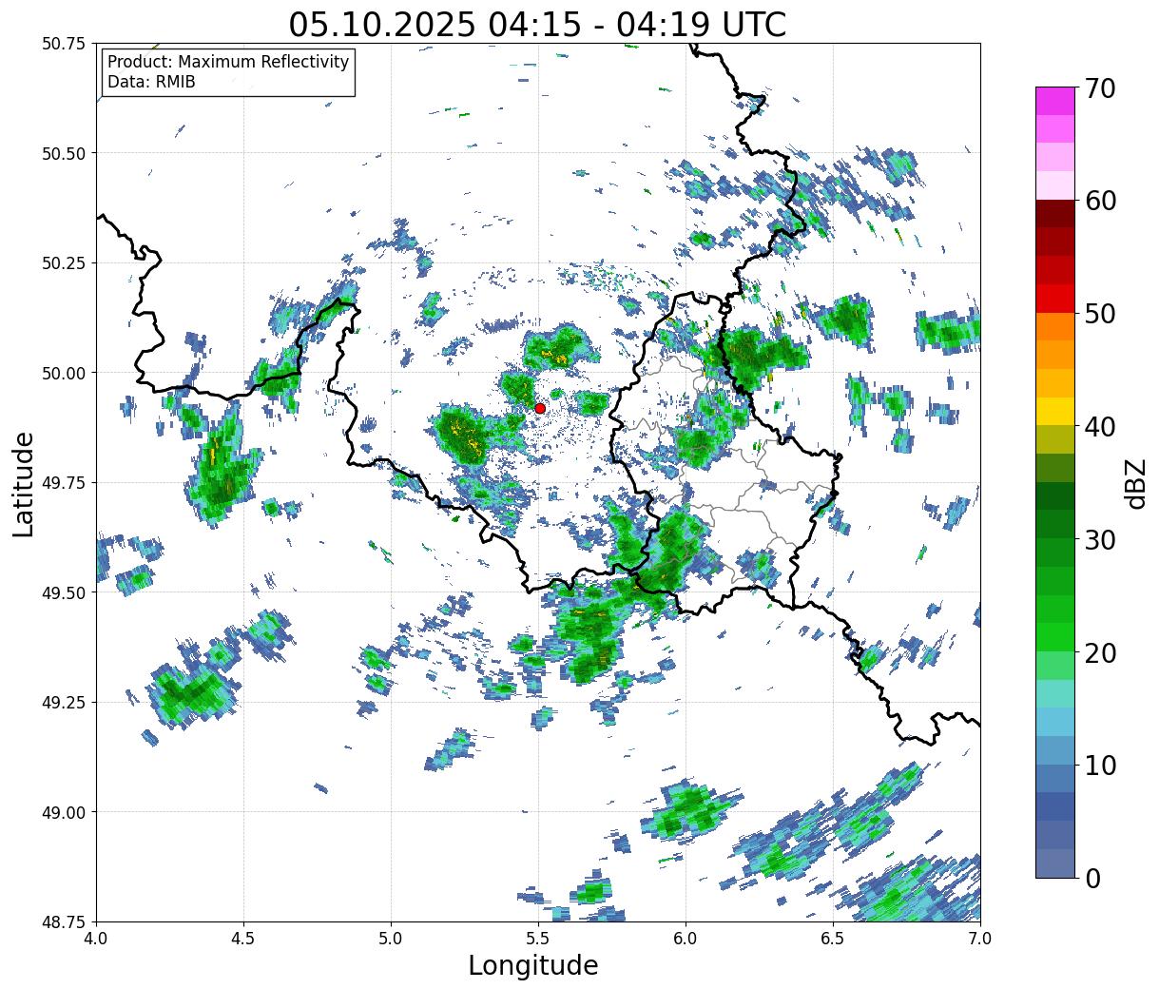Image resolution: width=1159 pixels, height=989 pixels.
Task: Click the longitude tick label 6.0
Action: point(686,938)
